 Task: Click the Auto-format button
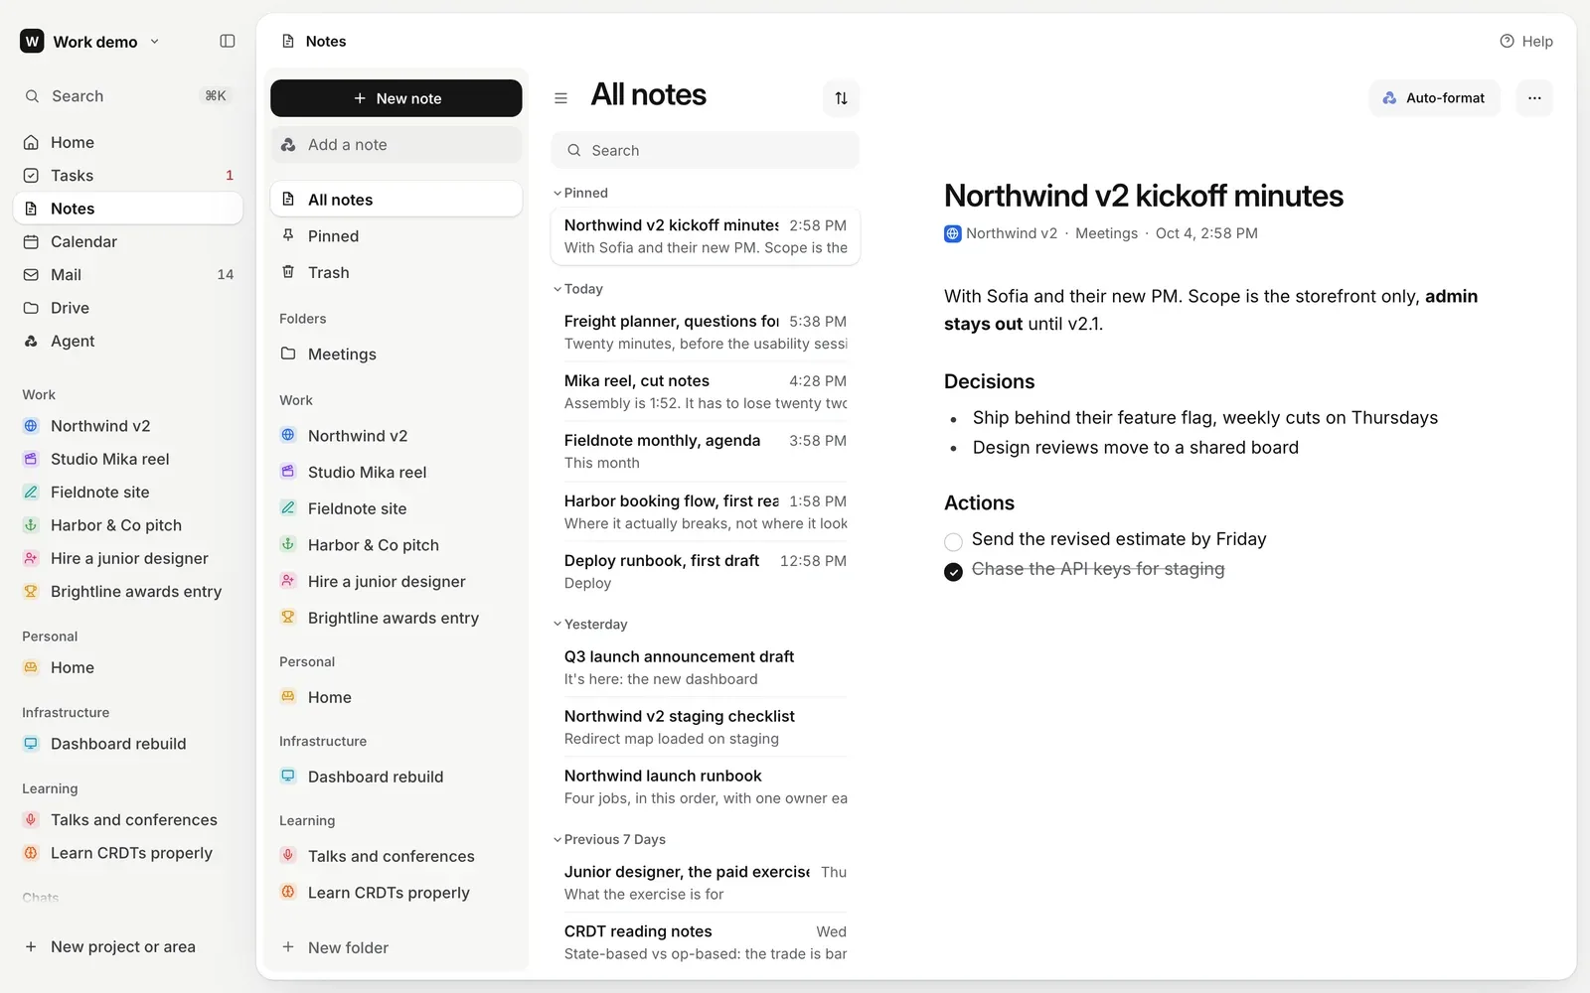[x=1434, y=97]
